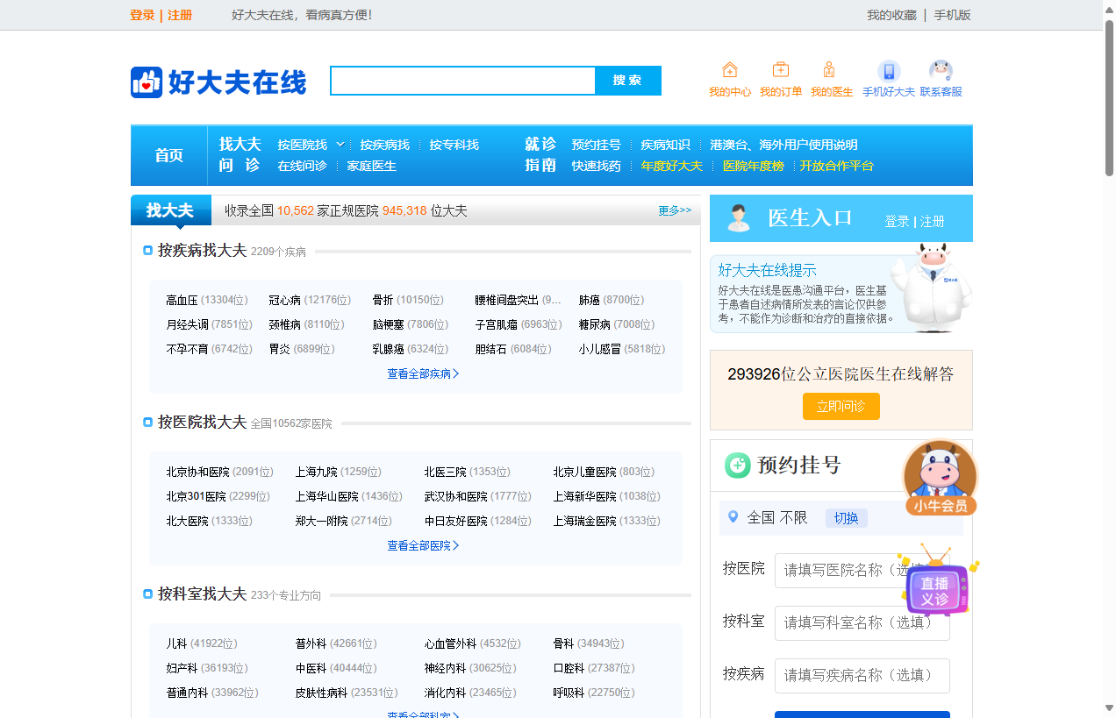Expand 查看全部疾病 link

pos(423,373)
